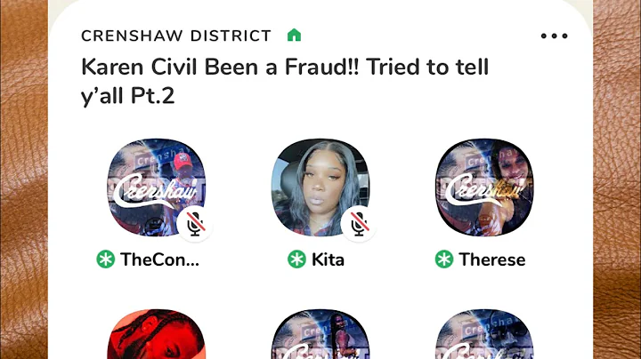Click the room title Karen Civil text

pyautogui.click(x=285, y=81)
